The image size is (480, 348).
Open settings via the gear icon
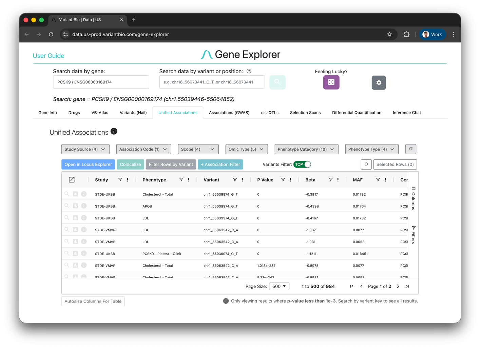pyautogui.click(x=379, y=83)
